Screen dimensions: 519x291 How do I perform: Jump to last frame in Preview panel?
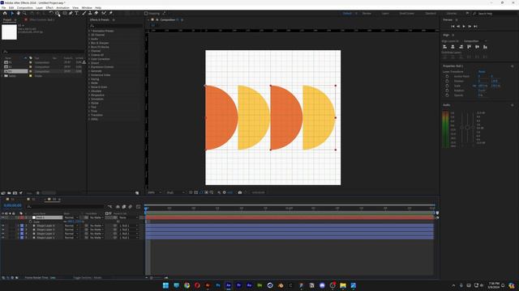click(475, 26)
